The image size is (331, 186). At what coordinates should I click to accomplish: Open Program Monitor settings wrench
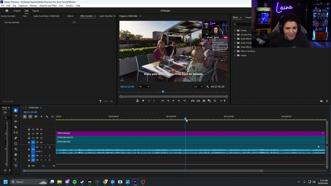click(x=207, y=87)
